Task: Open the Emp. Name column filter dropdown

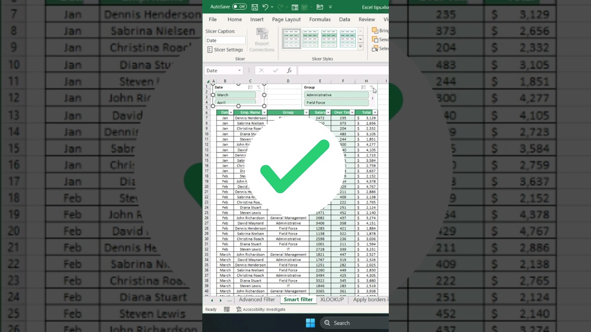Action: 264,113
